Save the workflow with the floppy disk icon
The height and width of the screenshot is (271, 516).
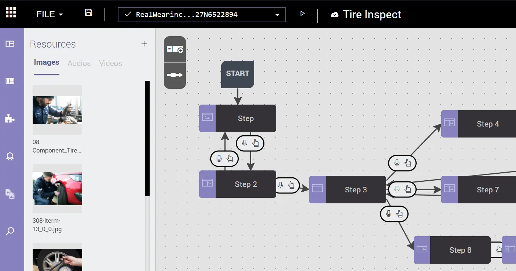pyautogui.click(x=88, y=12)
